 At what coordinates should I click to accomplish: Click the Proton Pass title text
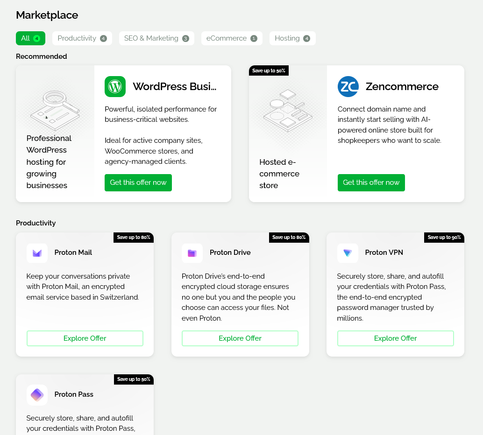(74, 394)
